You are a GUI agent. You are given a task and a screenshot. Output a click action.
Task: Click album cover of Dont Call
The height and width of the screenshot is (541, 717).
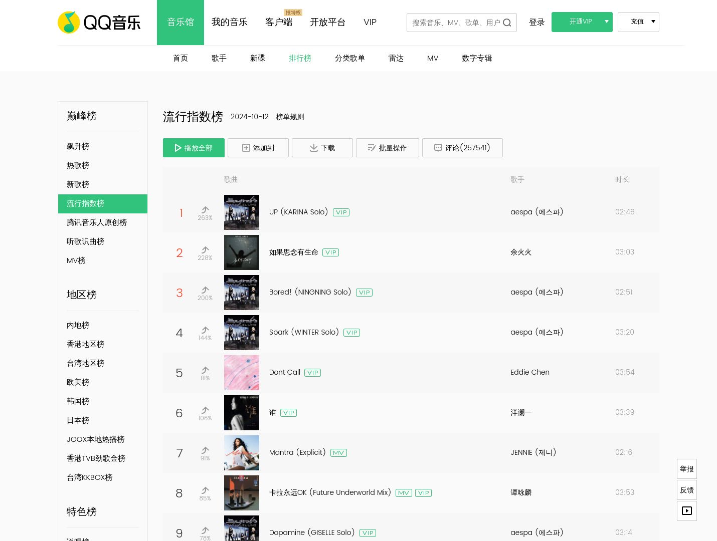242,373
